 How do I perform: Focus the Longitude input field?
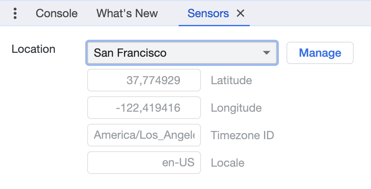point(144,108)
